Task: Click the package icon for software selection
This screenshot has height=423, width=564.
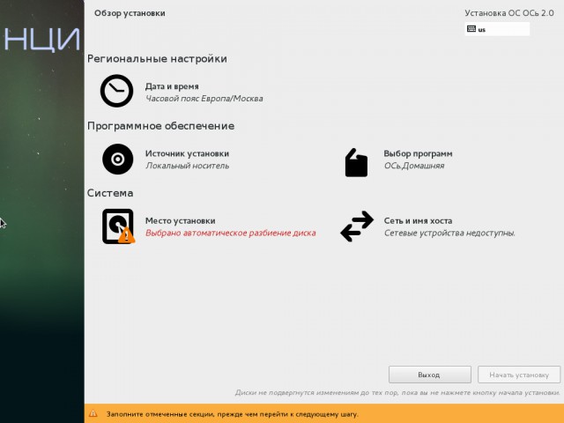Action: [356, 162]
